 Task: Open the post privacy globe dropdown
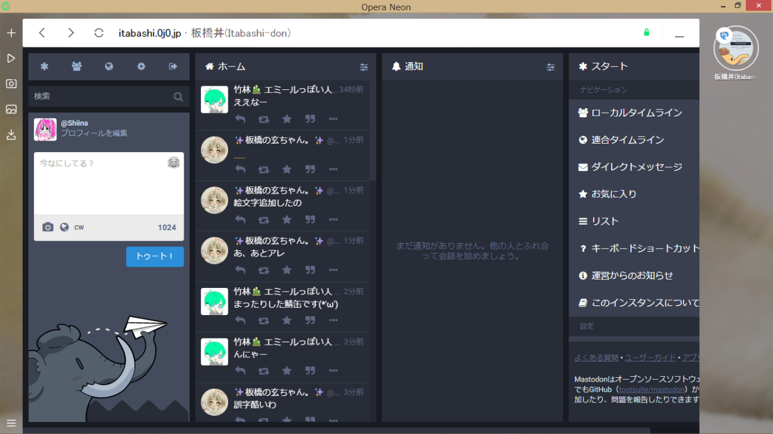point(64,227)
